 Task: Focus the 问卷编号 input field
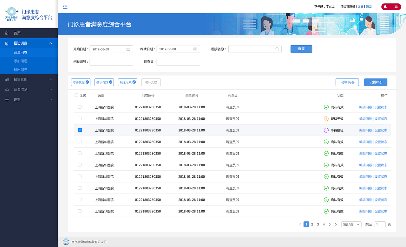point(111,62)
